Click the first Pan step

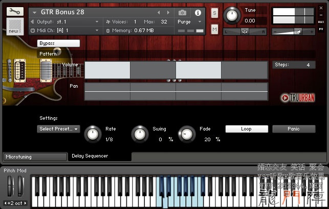(x=107, y=92)
